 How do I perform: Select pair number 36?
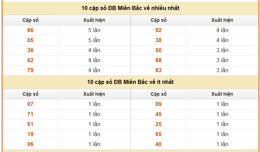coord(30,50)
